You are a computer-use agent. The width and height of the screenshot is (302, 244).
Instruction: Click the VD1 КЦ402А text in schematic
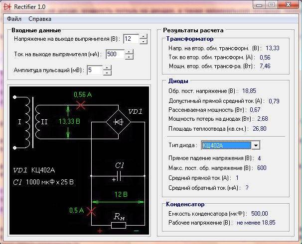coord(34,170)
